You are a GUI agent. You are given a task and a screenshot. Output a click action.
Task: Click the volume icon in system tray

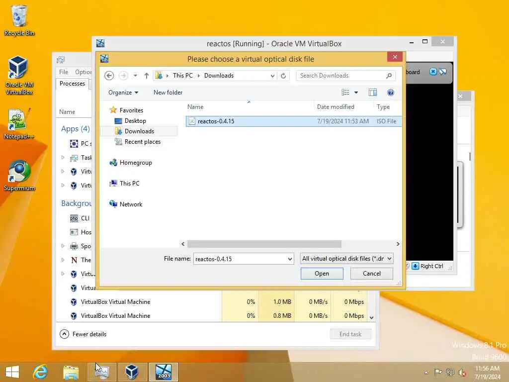[462, 373]
